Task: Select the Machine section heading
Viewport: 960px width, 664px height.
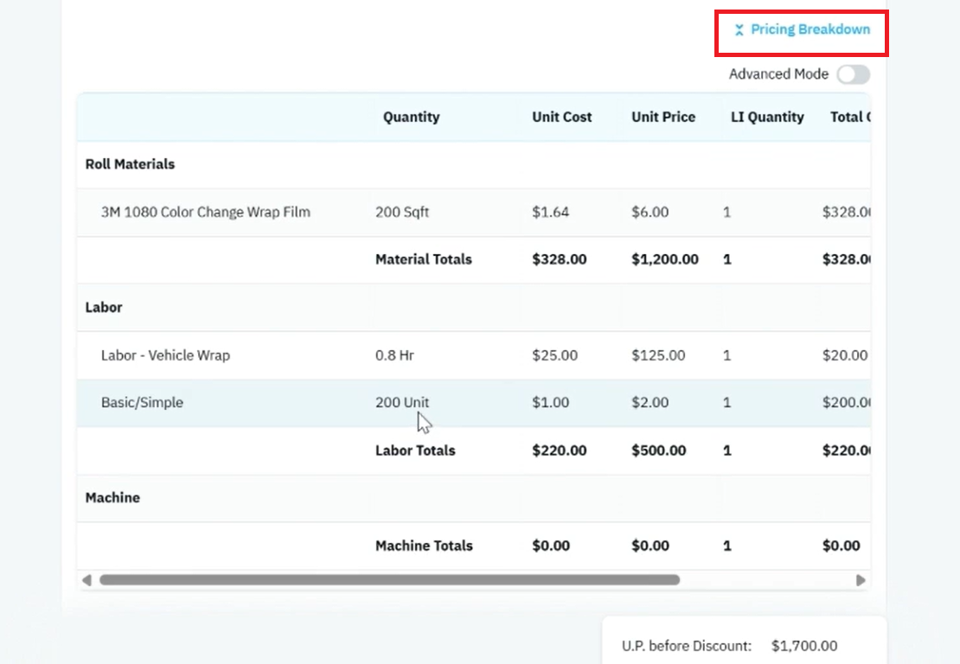Action: pyautogui.click(x=112, y=497)
